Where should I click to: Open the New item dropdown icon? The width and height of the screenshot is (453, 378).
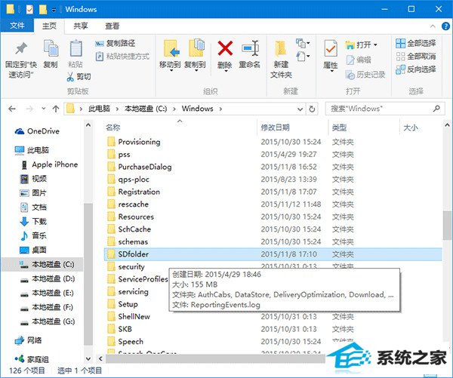click(303, 43)
